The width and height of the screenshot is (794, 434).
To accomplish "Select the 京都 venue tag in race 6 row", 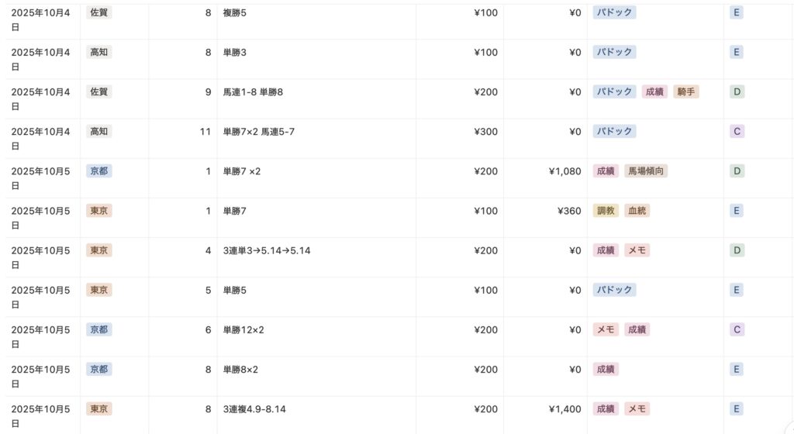I will tap(99, 330).
